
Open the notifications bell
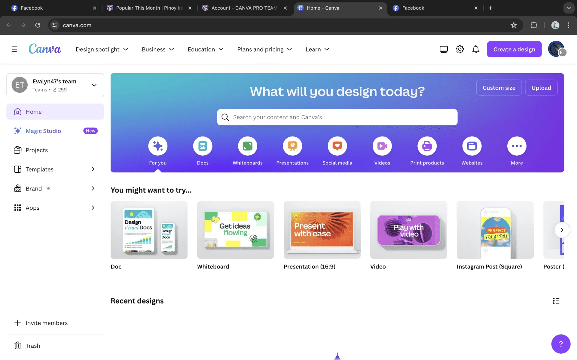coord(476,49)
